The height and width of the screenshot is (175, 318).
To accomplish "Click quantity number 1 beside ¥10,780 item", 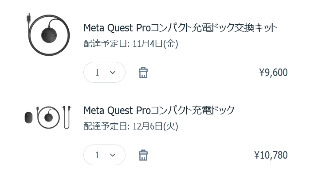I will [97, 155].
